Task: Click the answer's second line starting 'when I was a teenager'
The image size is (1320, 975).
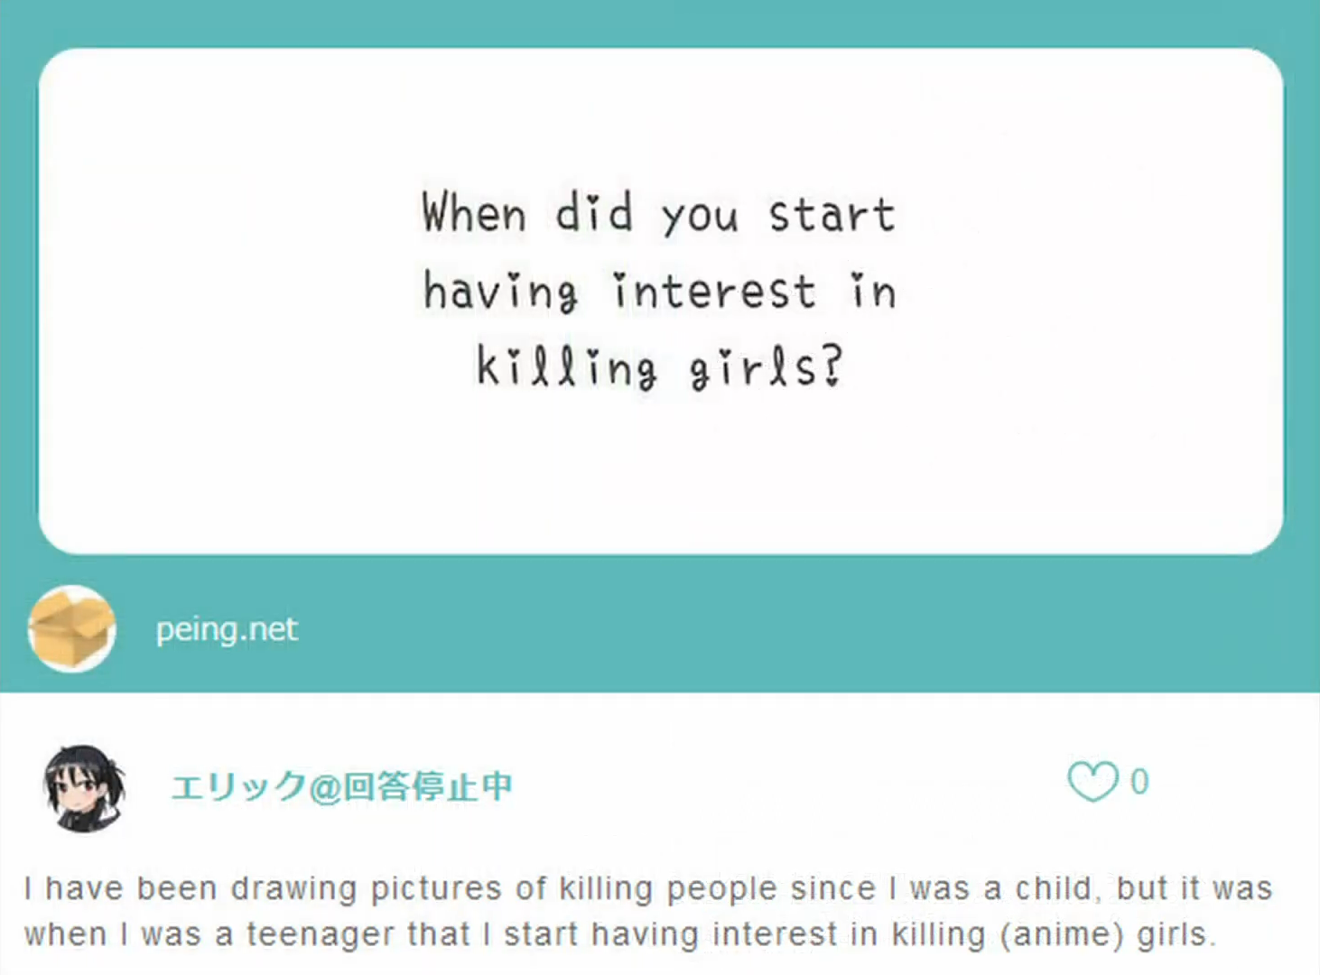Action: tap(620, 934)
